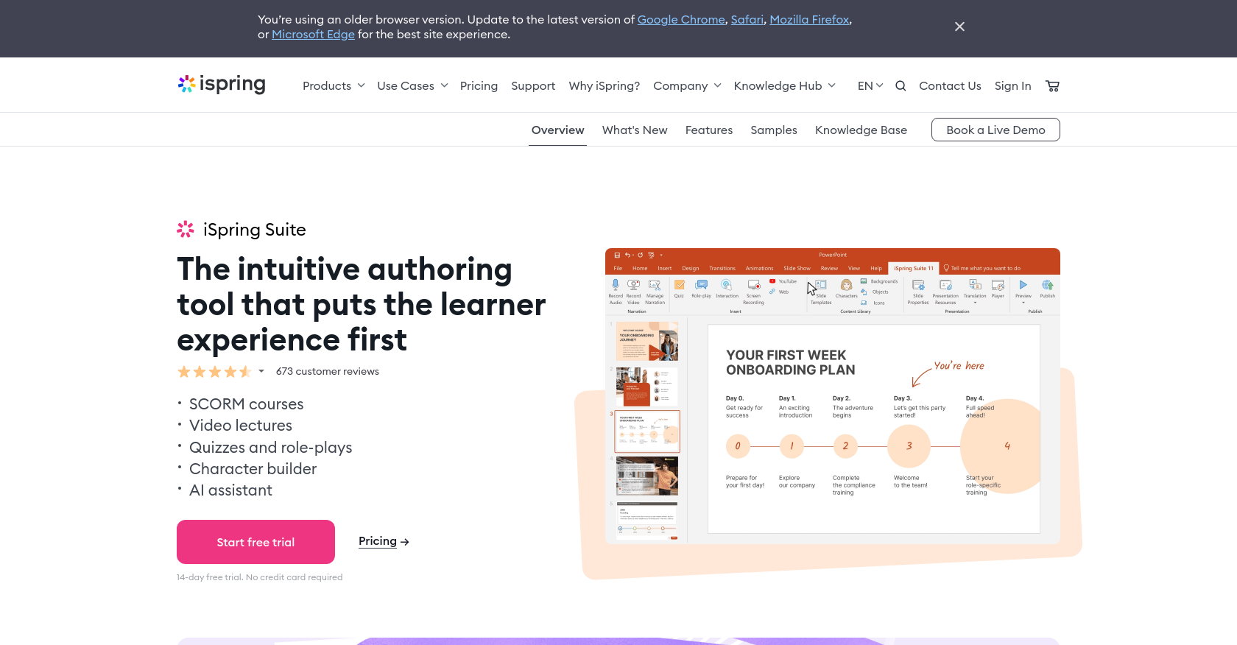Click the 673 customer reviews text

pos(328,372)
